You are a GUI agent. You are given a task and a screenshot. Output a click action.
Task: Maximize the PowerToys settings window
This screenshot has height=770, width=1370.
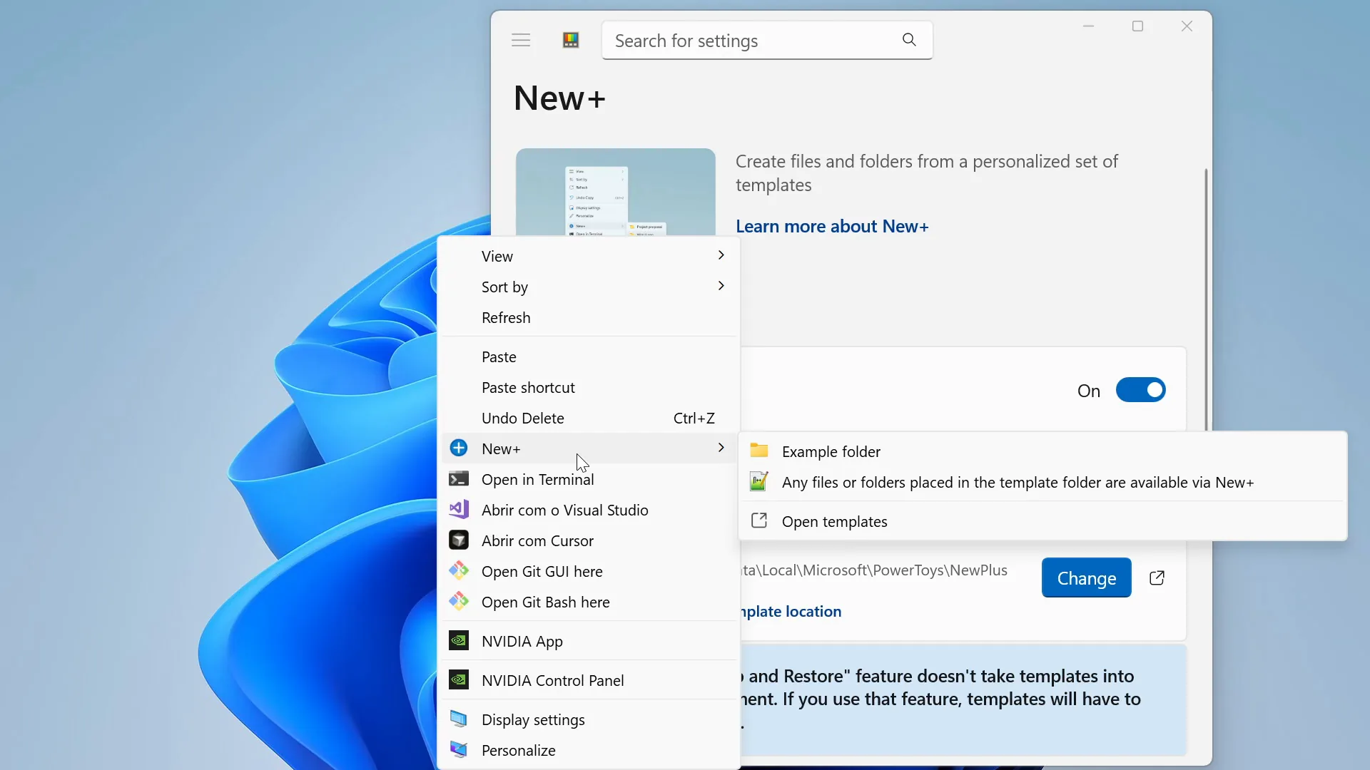tap(1137, 26)
